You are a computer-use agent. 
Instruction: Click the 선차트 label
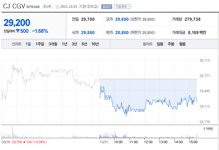(x=17, y=44)
